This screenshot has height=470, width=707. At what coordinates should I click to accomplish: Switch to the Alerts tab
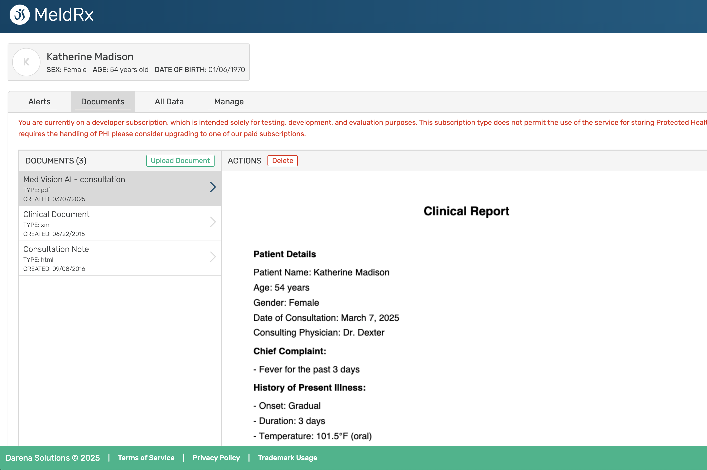(39, 102)
